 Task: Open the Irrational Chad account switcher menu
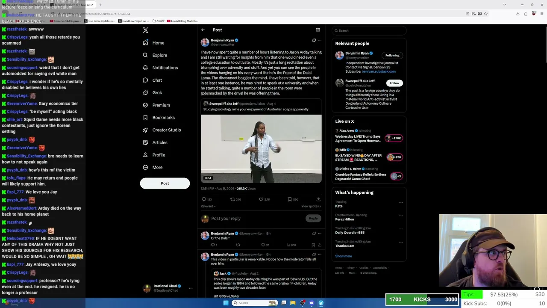click(x=168, y=288)
